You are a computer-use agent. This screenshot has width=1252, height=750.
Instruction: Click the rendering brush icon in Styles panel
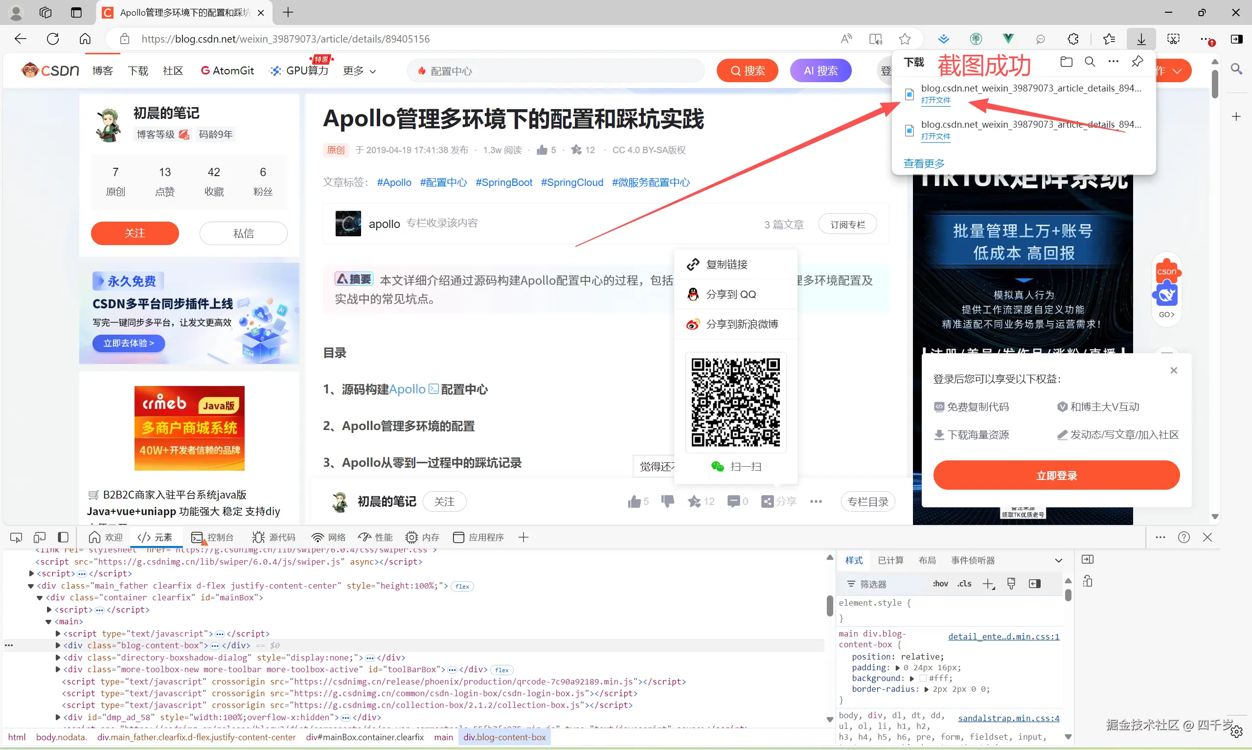point(1011,584)
